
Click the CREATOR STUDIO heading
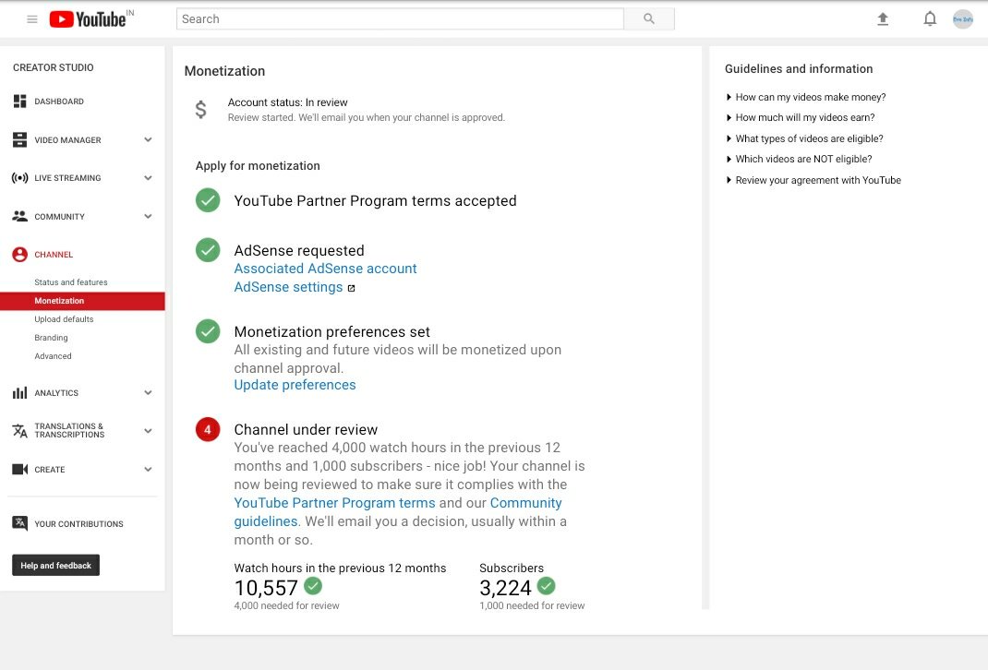[53, 67]
